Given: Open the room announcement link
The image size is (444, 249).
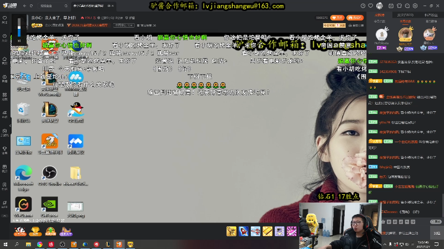Looking at the screenshot, I should (x=356, y=25).
